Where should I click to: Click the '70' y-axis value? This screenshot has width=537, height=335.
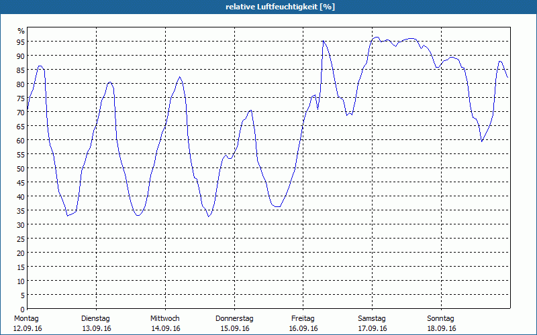pyautogui.click(x=21, y=113)
